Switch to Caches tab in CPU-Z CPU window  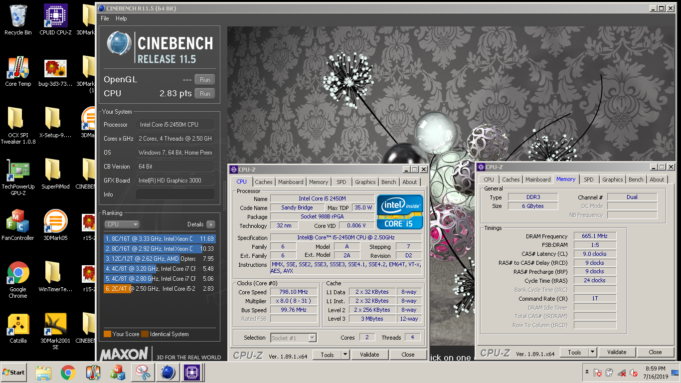264,182
